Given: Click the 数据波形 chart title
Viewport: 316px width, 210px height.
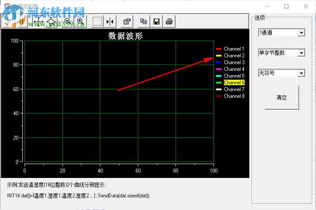Looking at the screenshot, I should pos(126,36).
